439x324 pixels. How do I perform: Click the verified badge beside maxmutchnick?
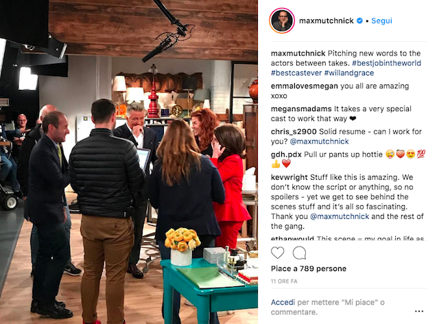click(359, 21)
